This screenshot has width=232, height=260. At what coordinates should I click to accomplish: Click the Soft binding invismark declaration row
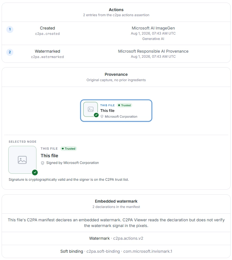point(116,251)
